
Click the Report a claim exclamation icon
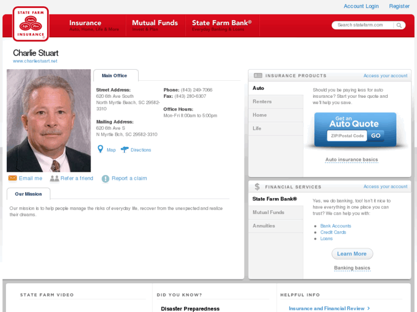pos(106,179)
